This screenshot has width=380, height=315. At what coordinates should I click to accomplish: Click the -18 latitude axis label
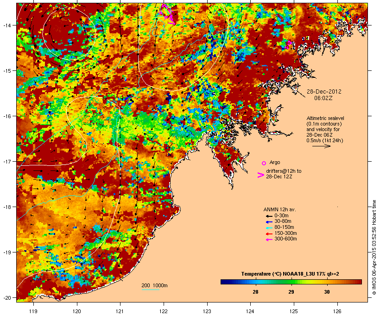(x=6, y=207)
